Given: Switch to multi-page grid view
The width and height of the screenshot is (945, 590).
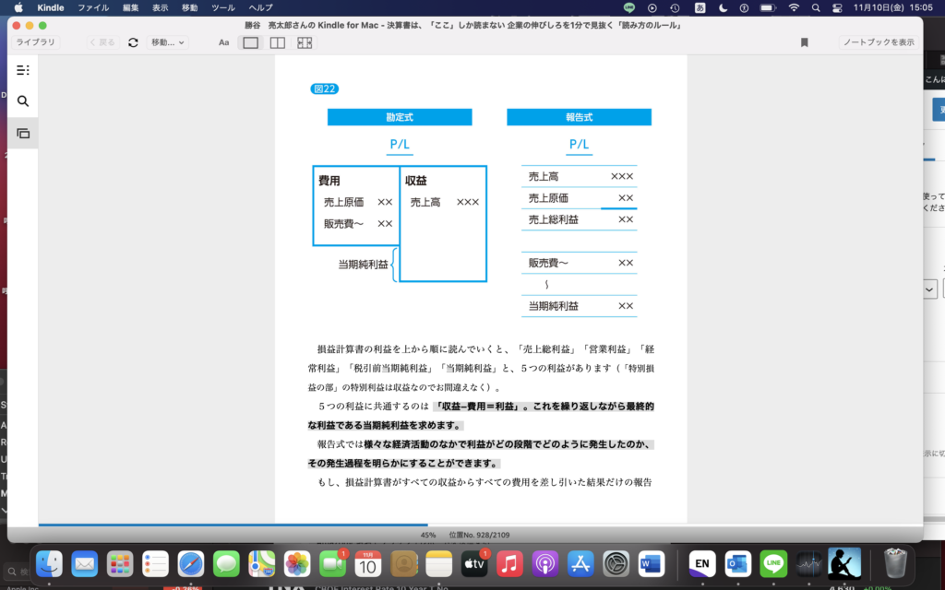Looking at the screenshot, I should (304, 42).
